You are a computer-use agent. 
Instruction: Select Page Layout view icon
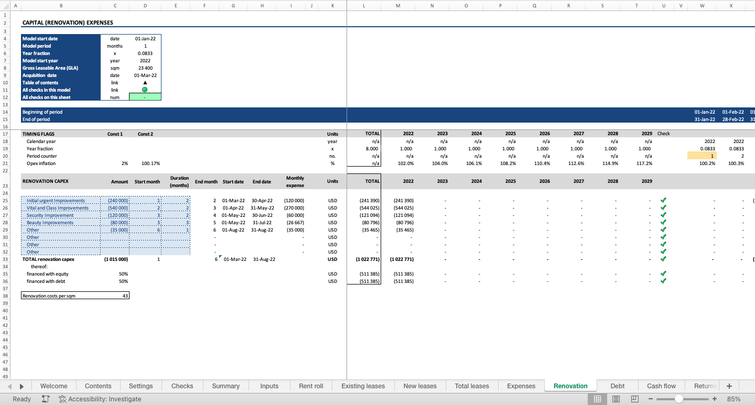coord(616,399)
